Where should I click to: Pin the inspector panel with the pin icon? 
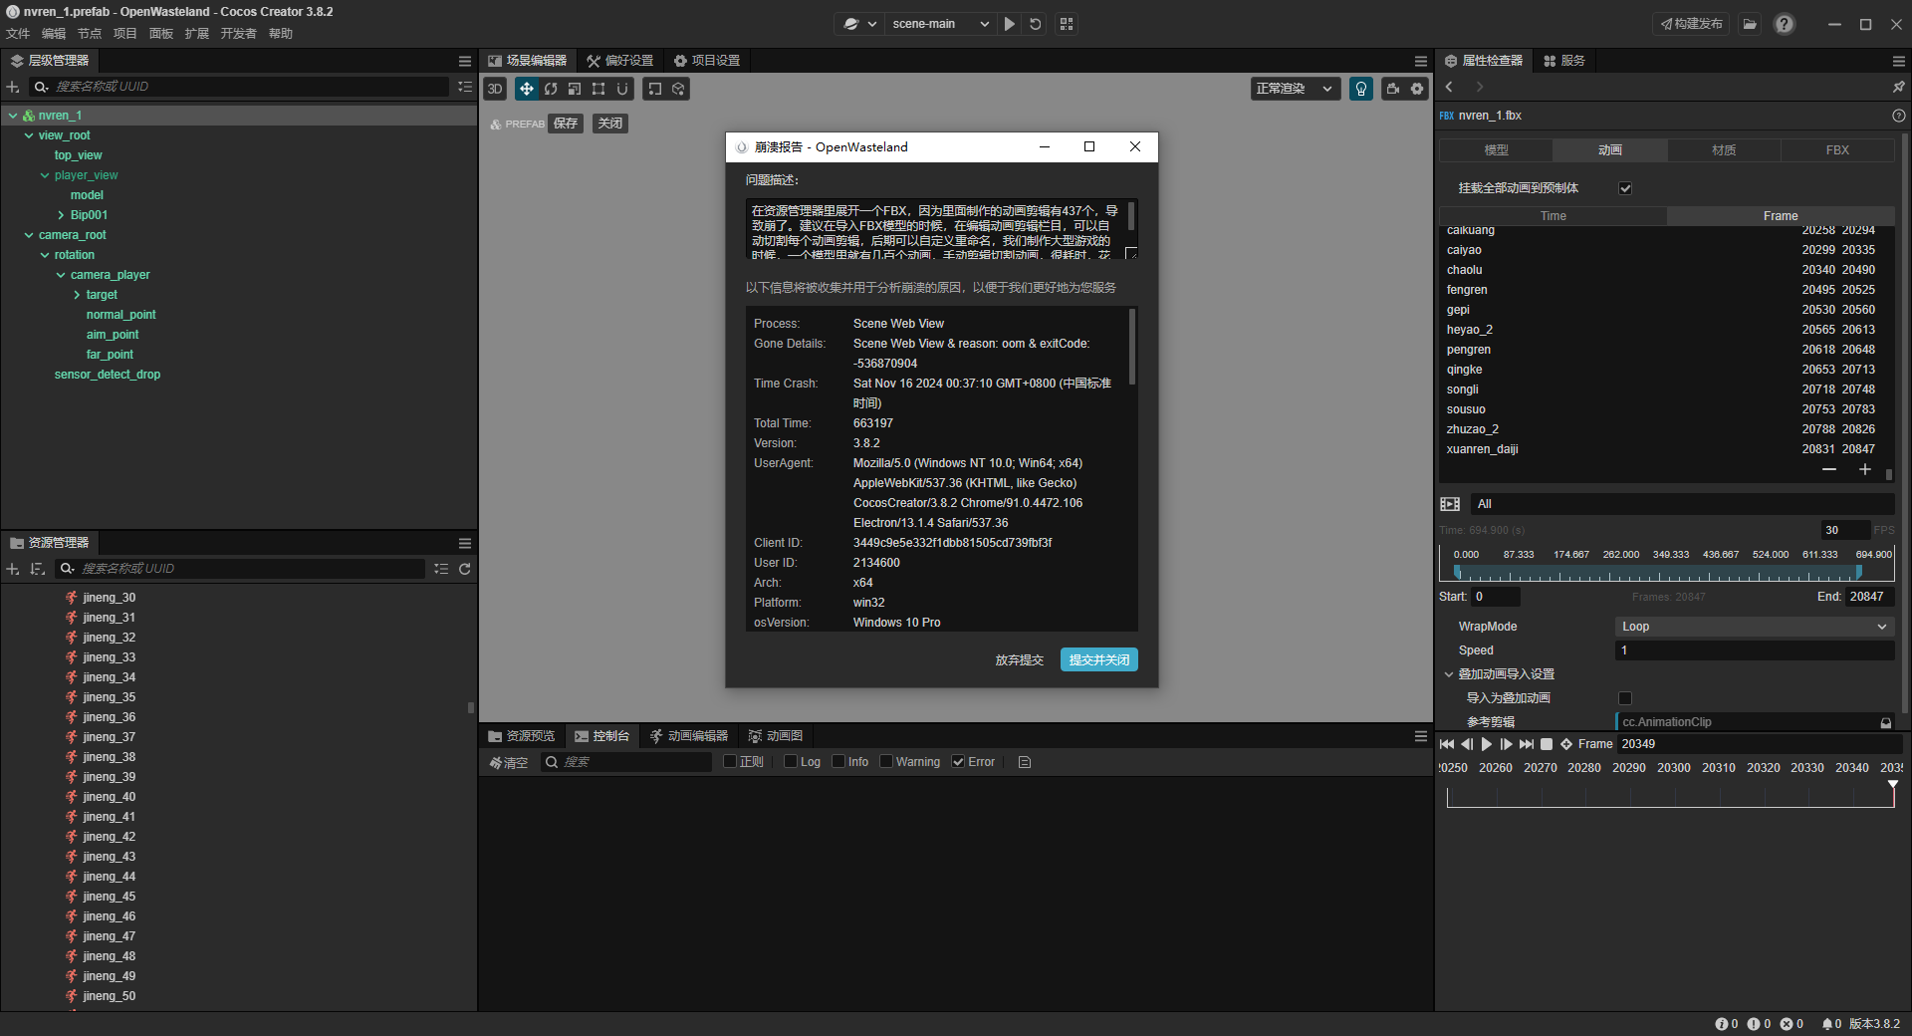click(1898, 87)
